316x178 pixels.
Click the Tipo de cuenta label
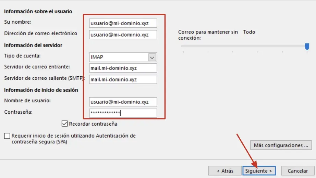[x=22, y=56]
